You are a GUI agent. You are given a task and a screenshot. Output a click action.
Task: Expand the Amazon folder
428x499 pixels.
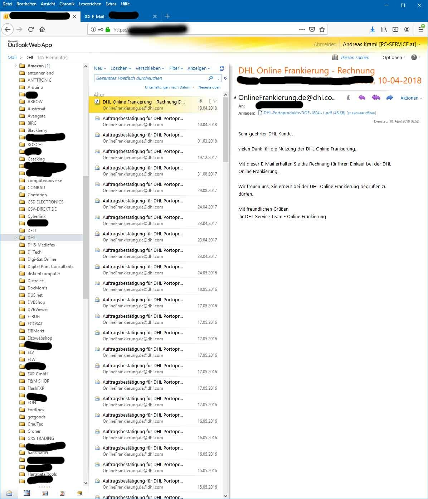[15, 66]
